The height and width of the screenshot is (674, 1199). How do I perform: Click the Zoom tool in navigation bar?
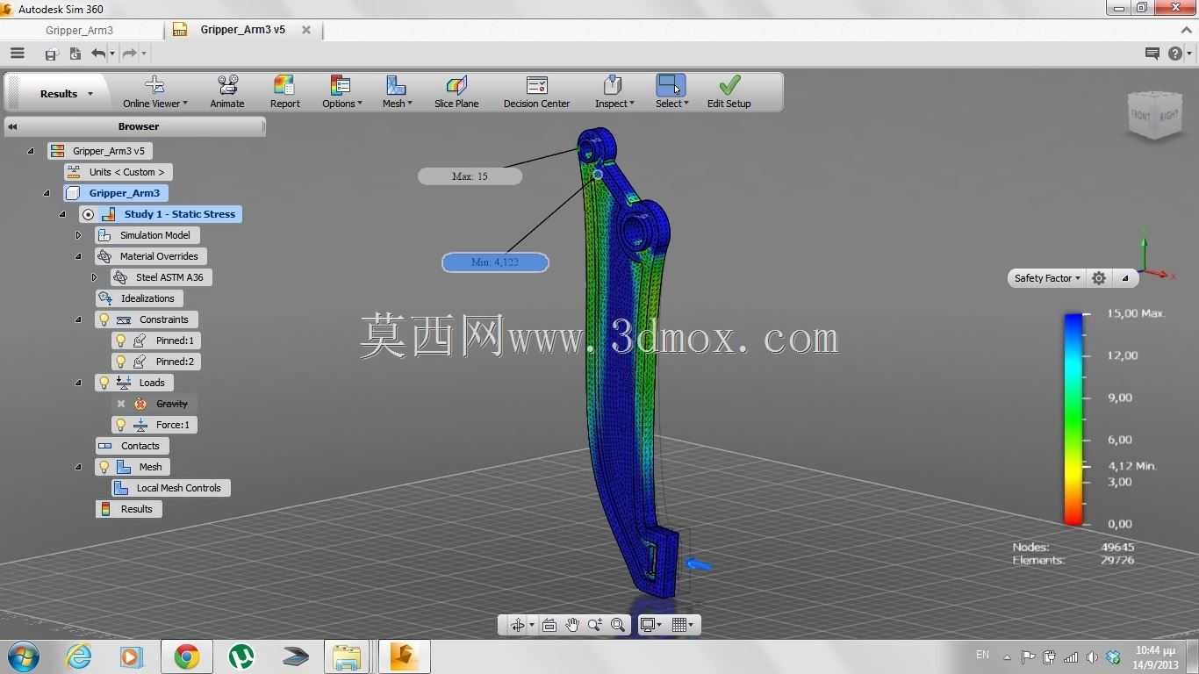[595, 625]
